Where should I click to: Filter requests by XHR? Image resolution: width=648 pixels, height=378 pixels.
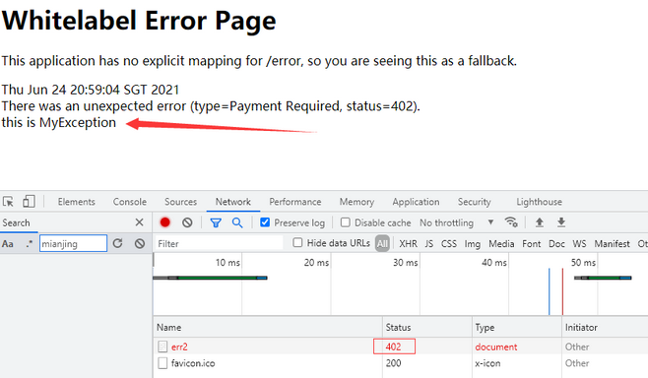pyautogui.click(x=408, y=244)
